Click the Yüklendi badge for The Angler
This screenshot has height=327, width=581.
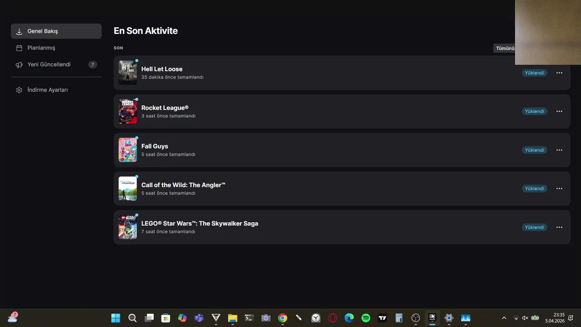coord(534,188)
